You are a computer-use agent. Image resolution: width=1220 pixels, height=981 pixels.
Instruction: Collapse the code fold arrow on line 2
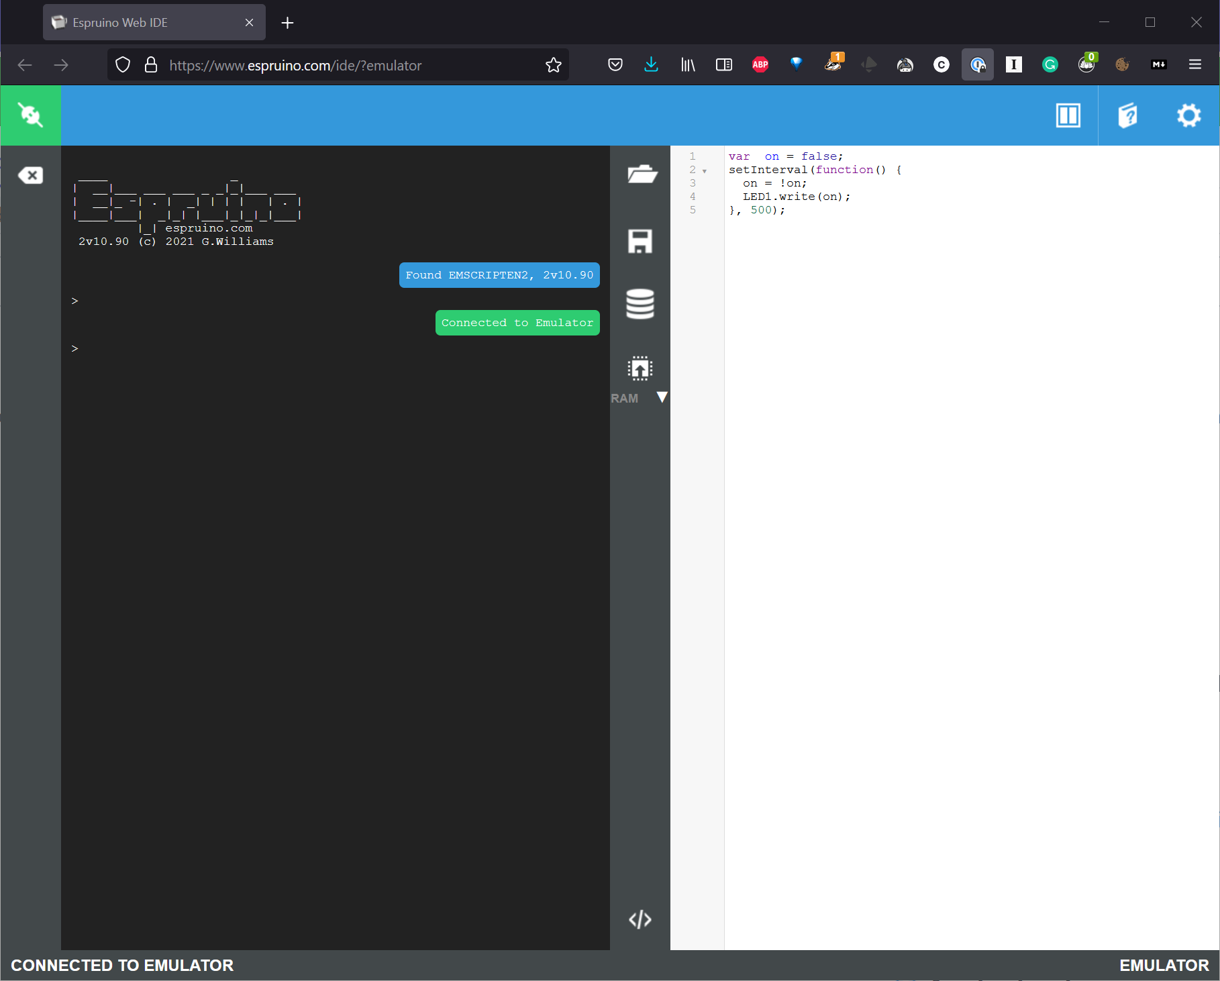tap(705, 171)
